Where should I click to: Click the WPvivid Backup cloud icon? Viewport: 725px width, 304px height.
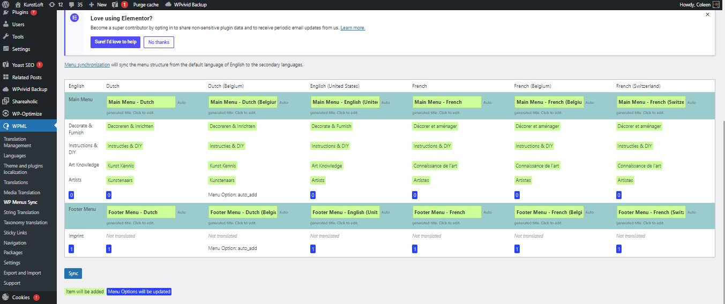pos(169,4)
